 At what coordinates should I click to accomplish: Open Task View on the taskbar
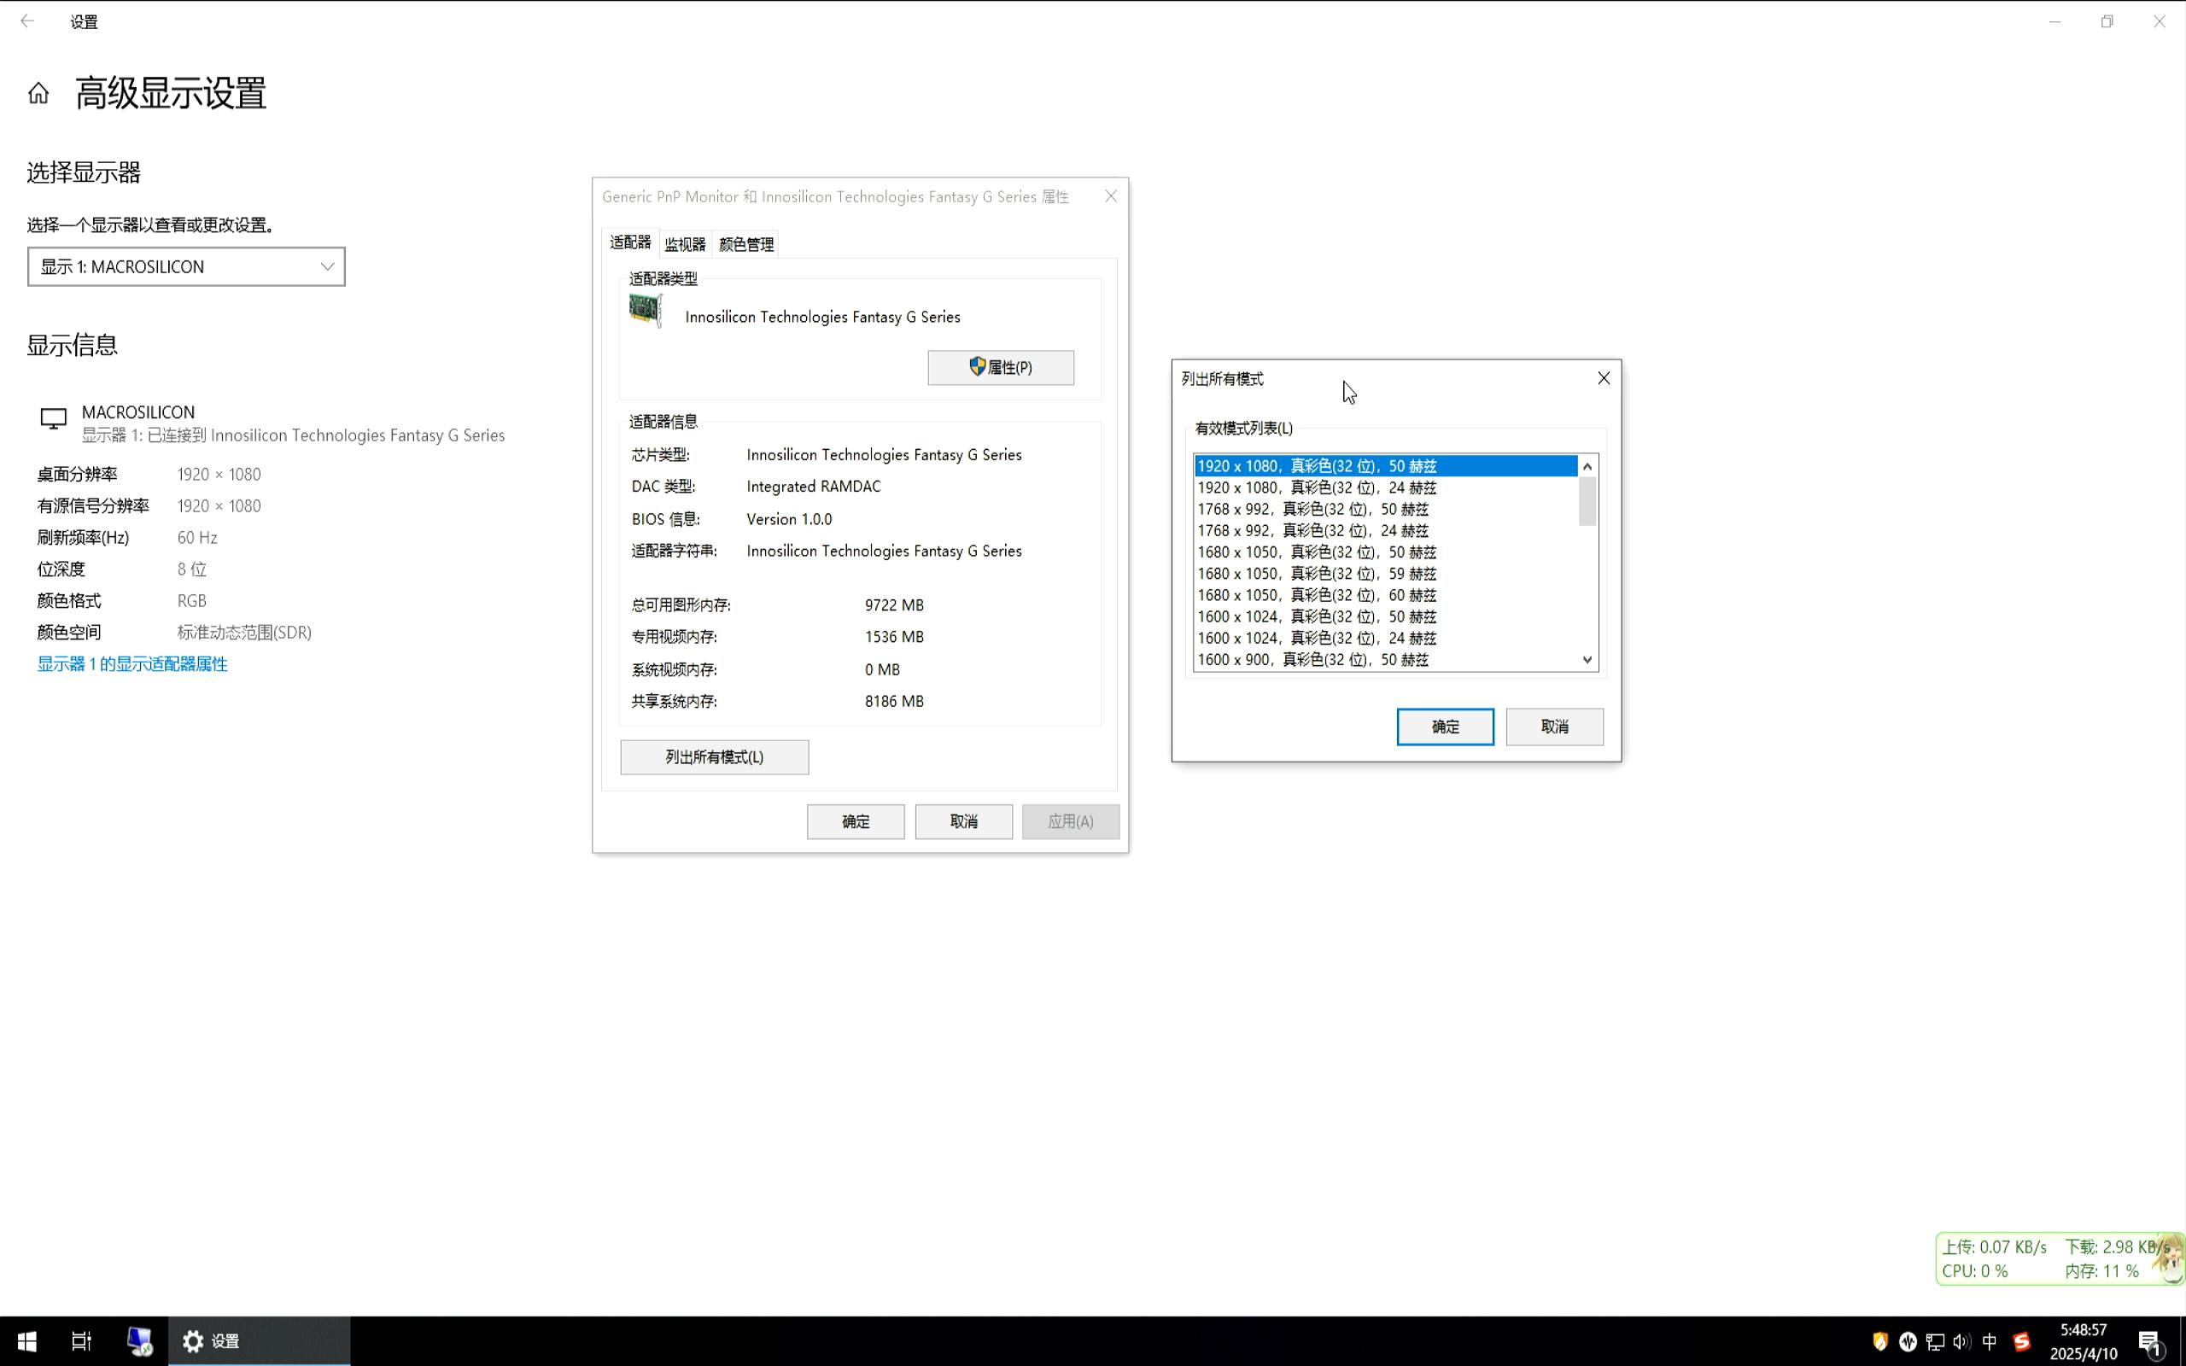81,1340
